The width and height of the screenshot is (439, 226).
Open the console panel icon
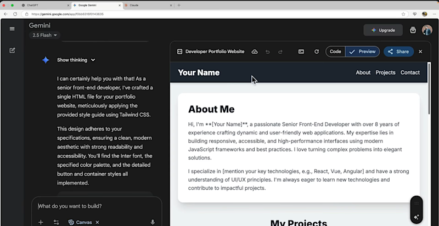point(301,52)
